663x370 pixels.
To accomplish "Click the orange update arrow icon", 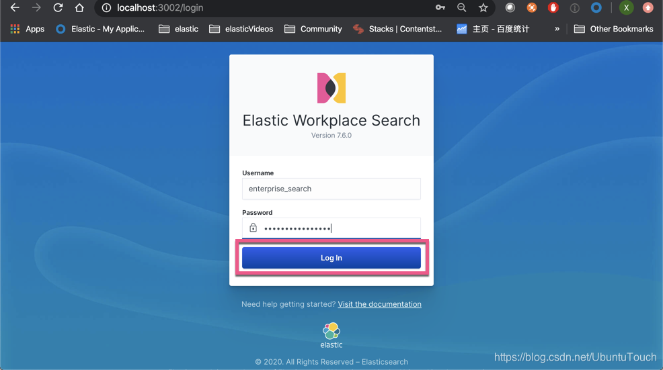I will (x=648, y=7).
